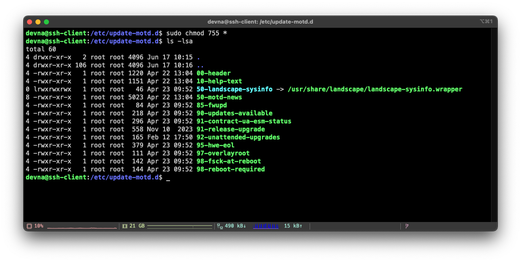521x262 pixels.
Task: Click the lrwxrwxrwx permissions string
Action: point(52,89)
